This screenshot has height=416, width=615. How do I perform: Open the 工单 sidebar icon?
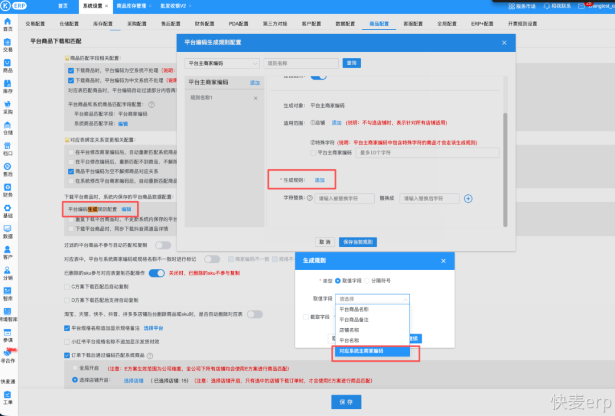click(x=7, y=395)
